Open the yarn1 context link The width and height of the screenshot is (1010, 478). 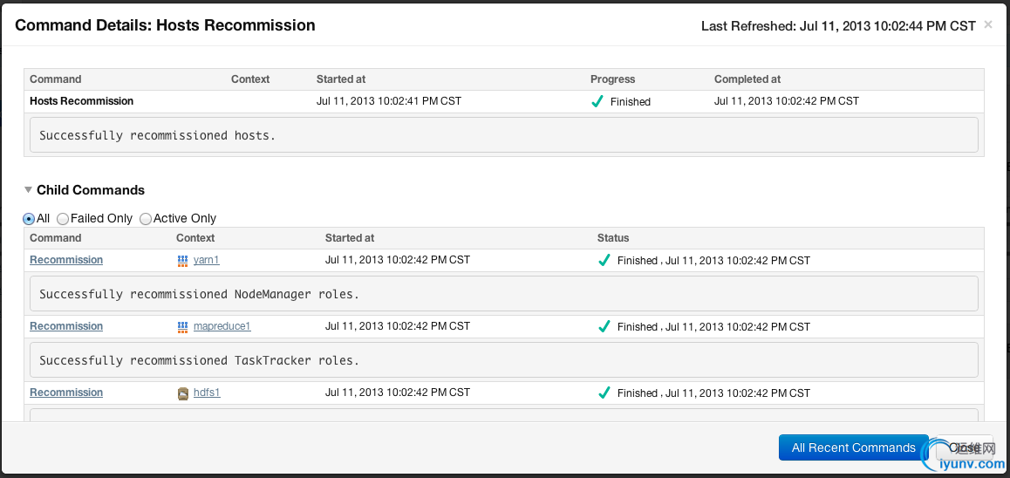[x=206, y=260]
